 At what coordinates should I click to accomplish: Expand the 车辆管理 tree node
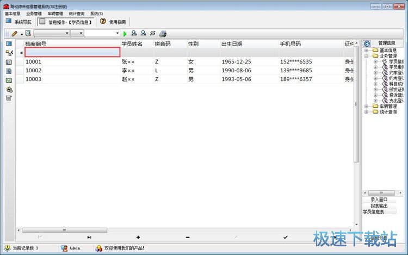pyautogui.click(x=367, y=107)
